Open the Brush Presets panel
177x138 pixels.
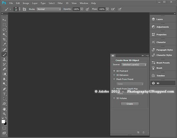(163, 63)
